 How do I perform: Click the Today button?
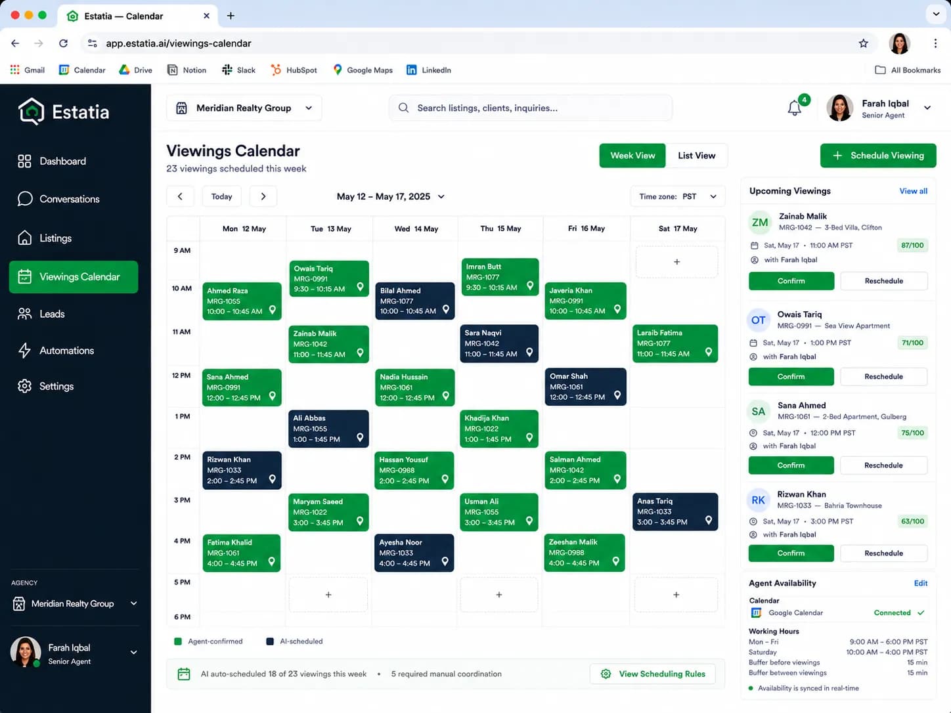(x=222, y=196)
